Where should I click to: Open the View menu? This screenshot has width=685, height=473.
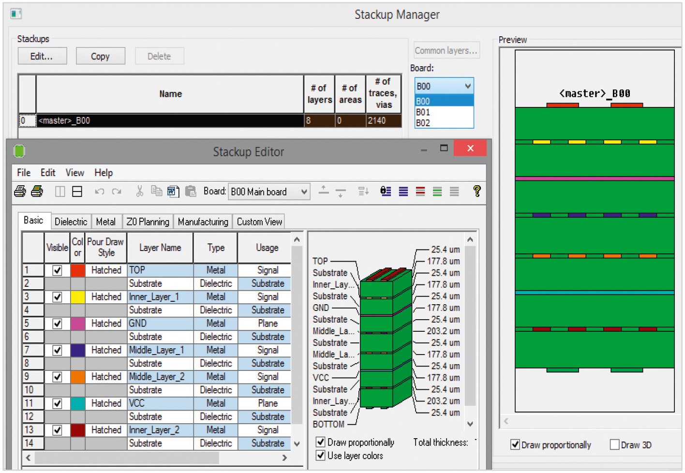coord(74,173)
